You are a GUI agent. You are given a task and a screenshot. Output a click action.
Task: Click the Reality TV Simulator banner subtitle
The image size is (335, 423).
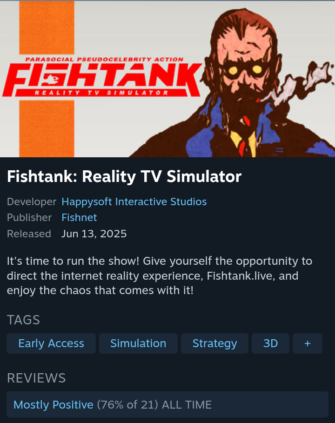click(101, 93)
